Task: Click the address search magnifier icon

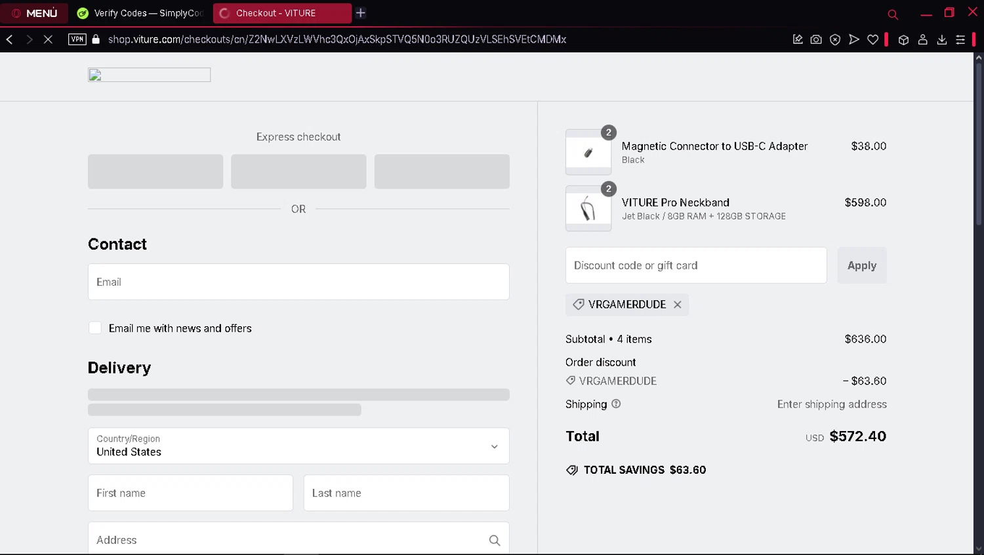Action: (x=495, y=540)
